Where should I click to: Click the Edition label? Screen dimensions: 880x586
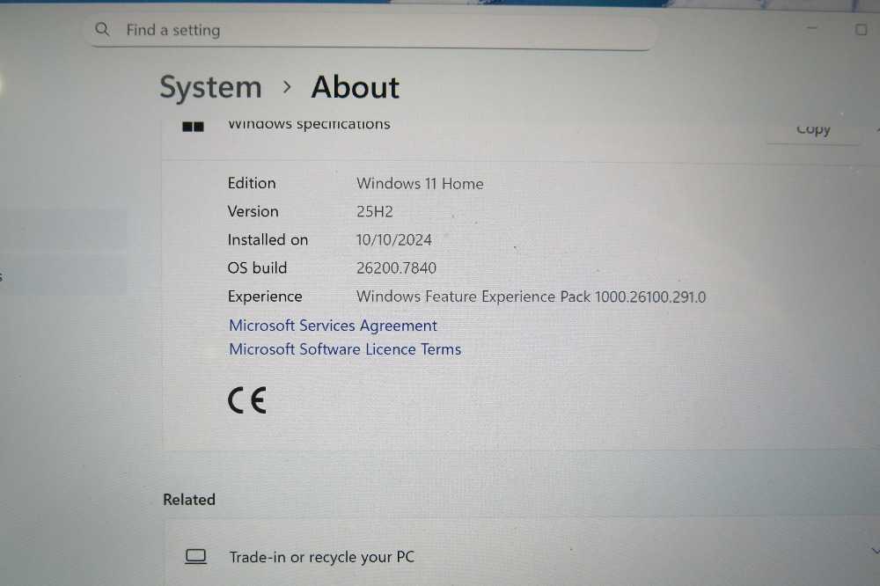click(x=252, y=183)
